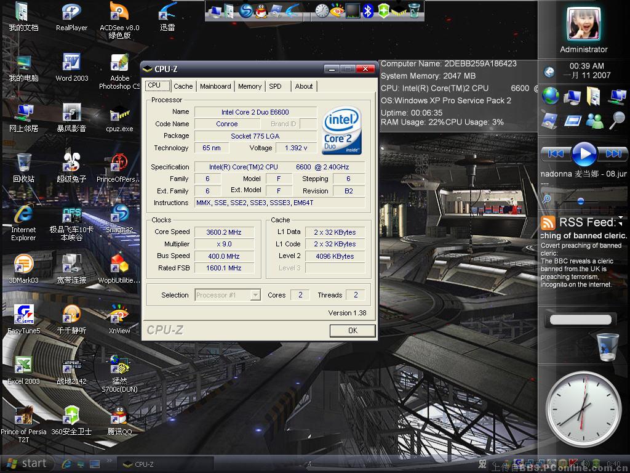Click the folder icon in sidebar launcher
630x473 pixels.
click(x=593, y=96)
